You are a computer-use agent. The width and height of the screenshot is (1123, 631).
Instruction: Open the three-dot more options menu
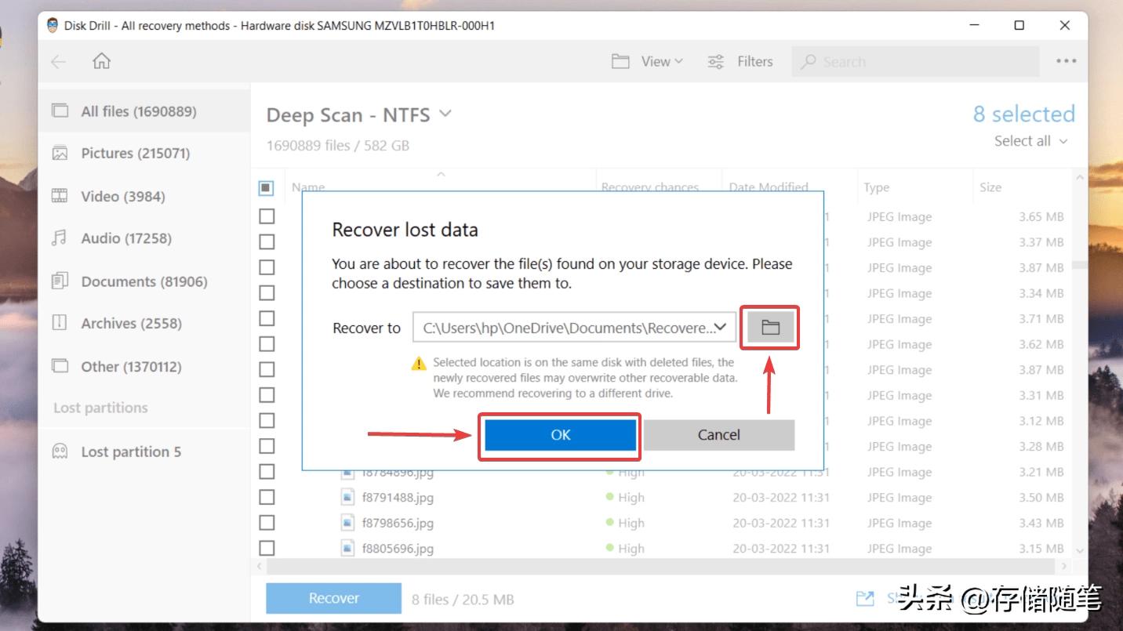click(1066, 61)
